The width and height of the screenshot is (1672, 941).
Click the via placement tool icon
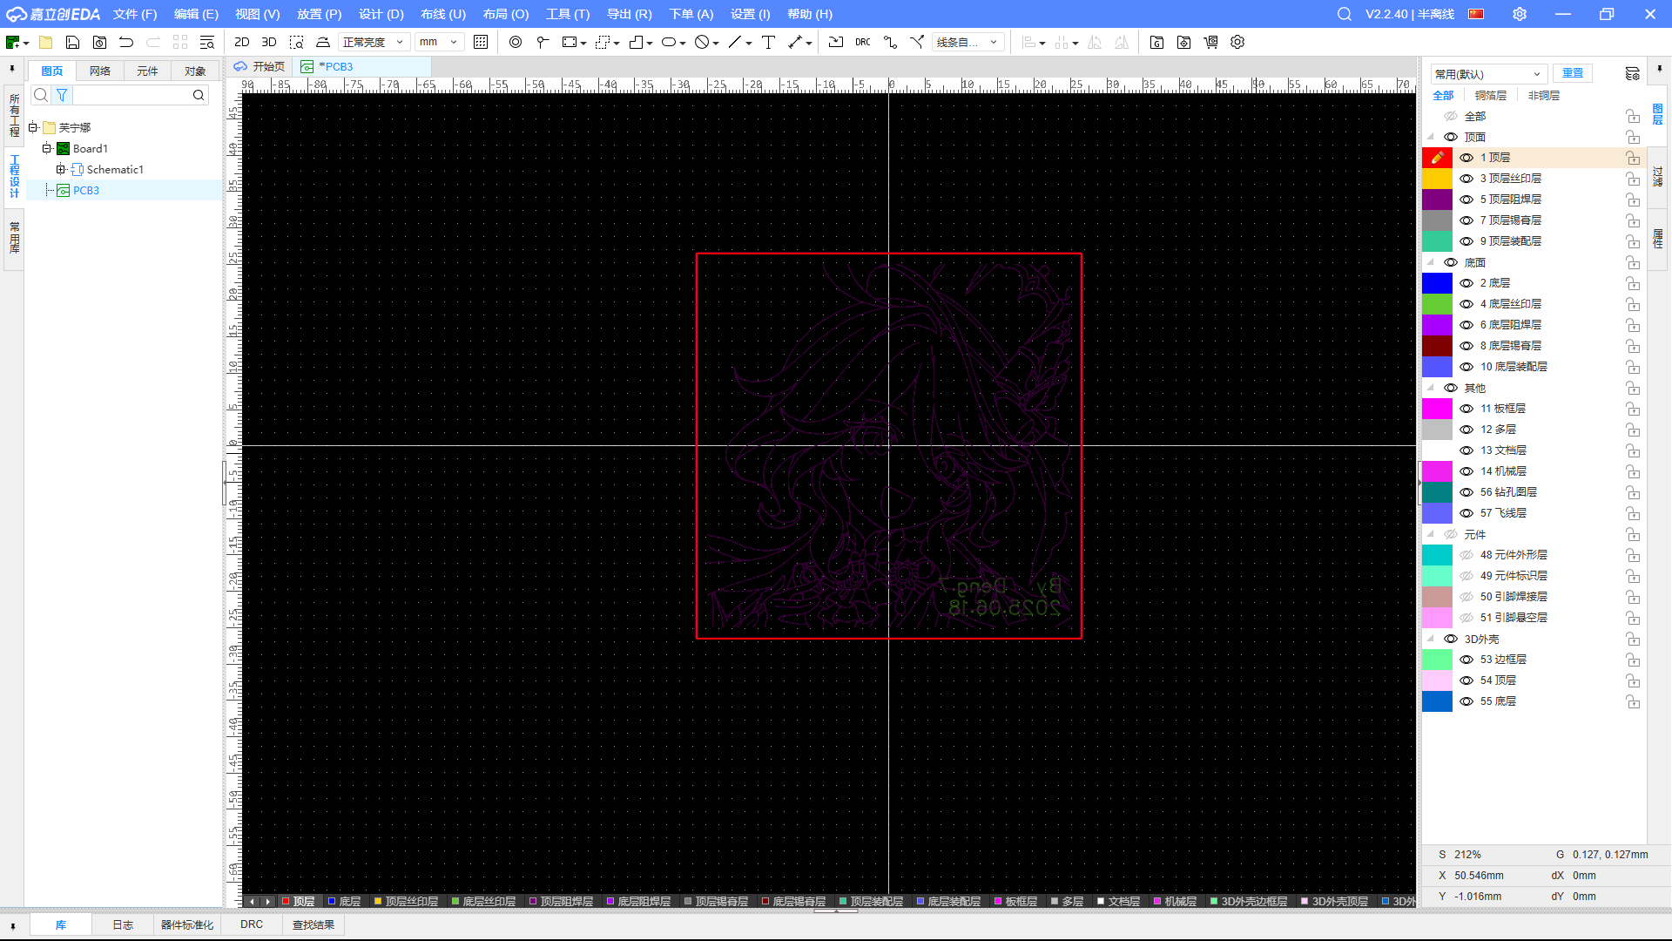point(516,42)
